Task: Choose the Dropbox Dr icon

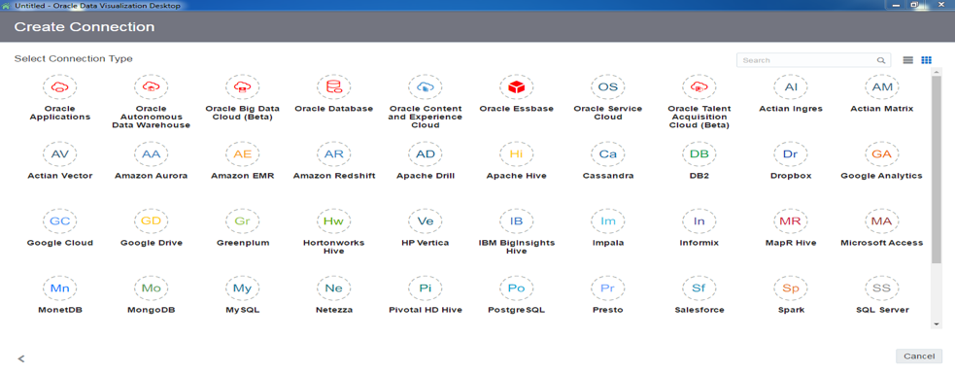Action: [791, 154]
